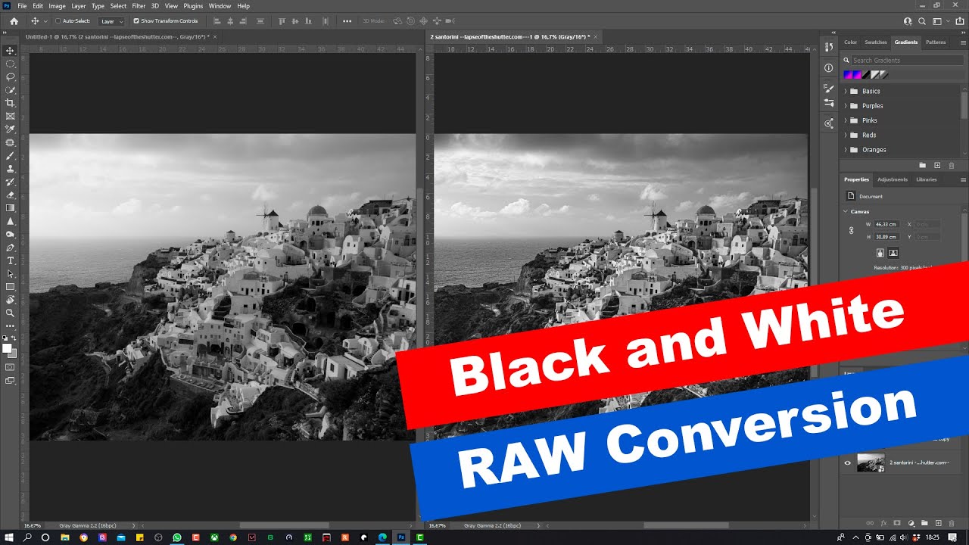
Task: Select the Gradient tool
Action: point(10,207)
